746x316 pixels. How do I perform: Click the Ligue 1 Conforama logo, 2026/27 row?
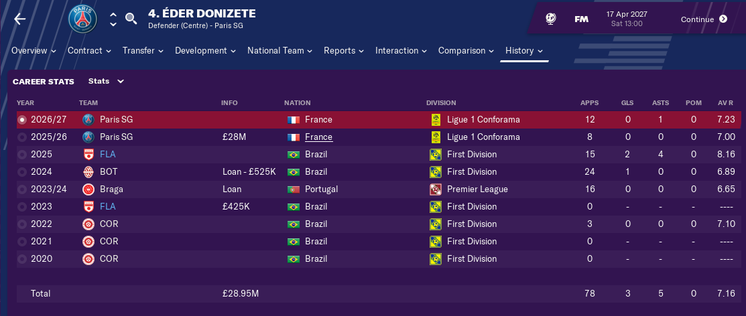click(435, 120)
